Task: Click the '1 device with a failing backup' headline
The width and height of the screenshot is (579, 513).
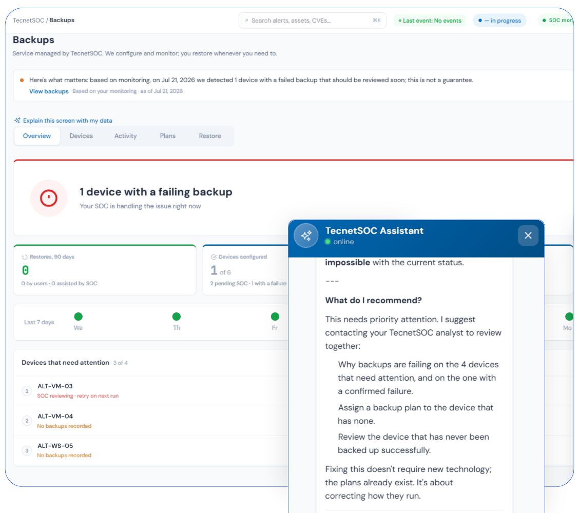Action: tap(156, 192)
